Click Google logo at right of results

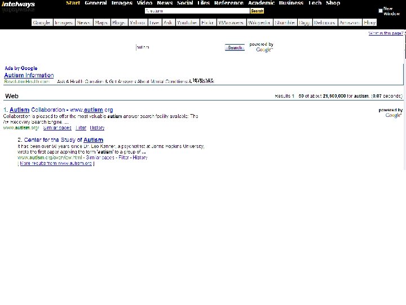click(394, 115)
